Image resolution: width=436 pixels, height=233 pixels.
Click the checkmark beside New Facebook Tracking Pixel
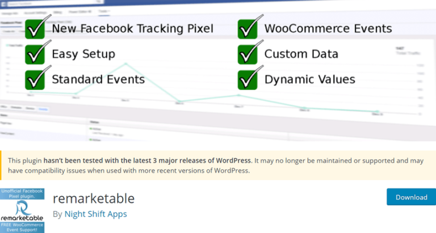coord(35,28)
